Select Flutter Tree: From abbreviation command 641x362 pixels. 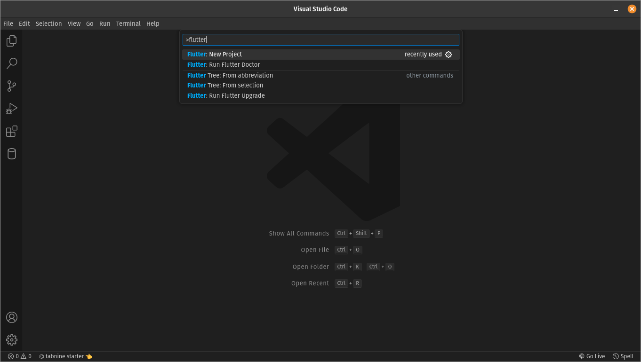[x=321, y=75]
